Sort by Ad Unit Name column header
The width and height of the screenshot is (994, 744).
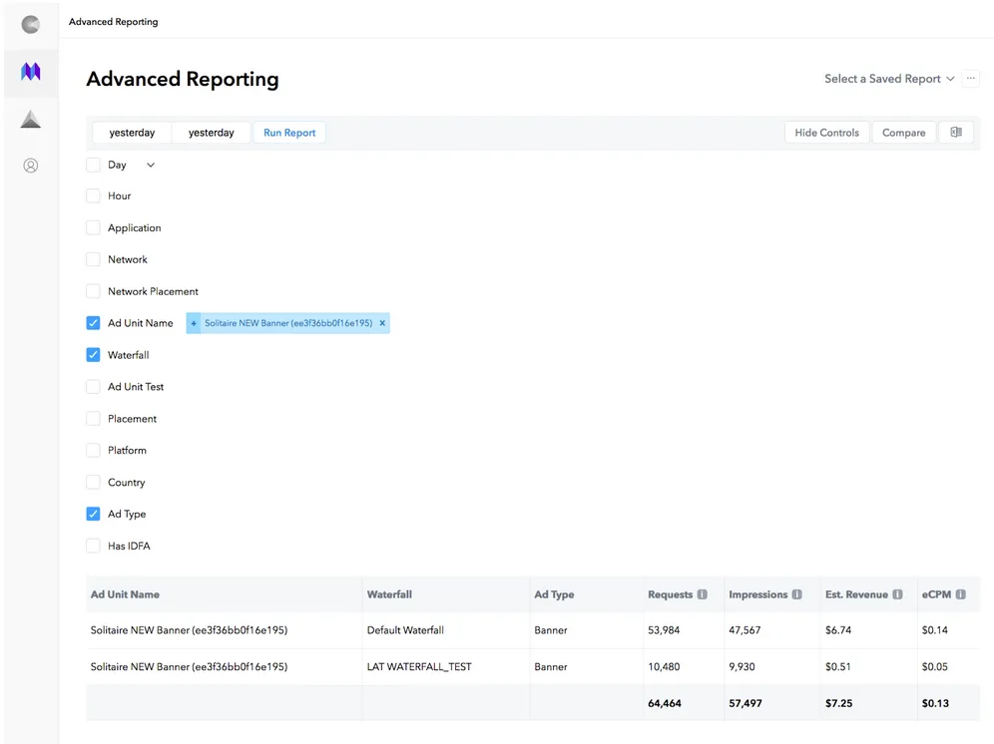(x=125, y=594)
